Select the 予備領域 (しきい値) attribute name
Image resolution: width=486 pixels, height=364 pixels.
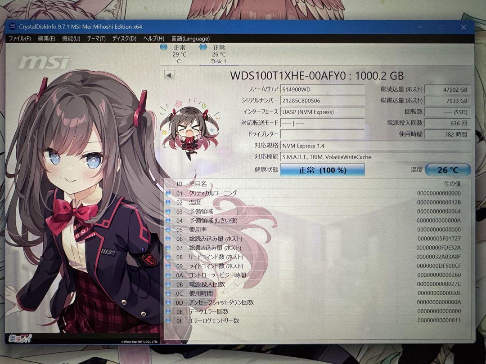(213, 220)
